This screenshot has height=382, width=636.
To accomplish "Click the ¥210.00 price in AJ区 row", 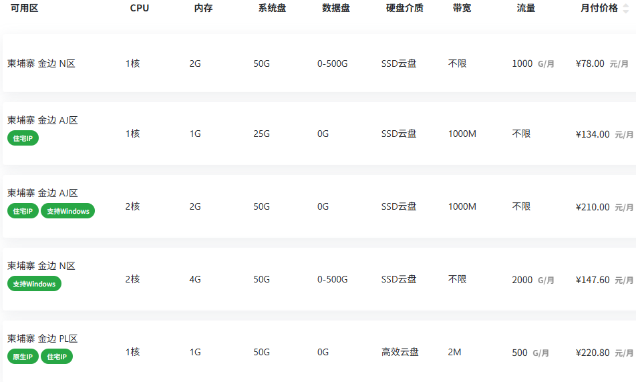I will [593, 207].
